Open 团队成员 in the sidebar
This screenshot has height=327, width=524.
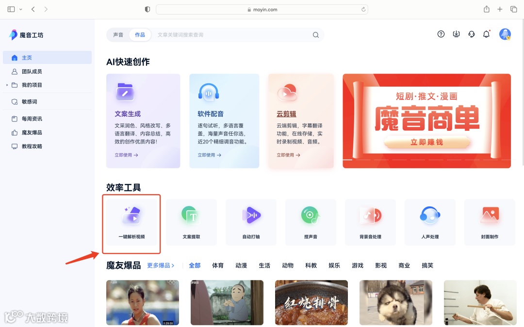pos(29,71)
